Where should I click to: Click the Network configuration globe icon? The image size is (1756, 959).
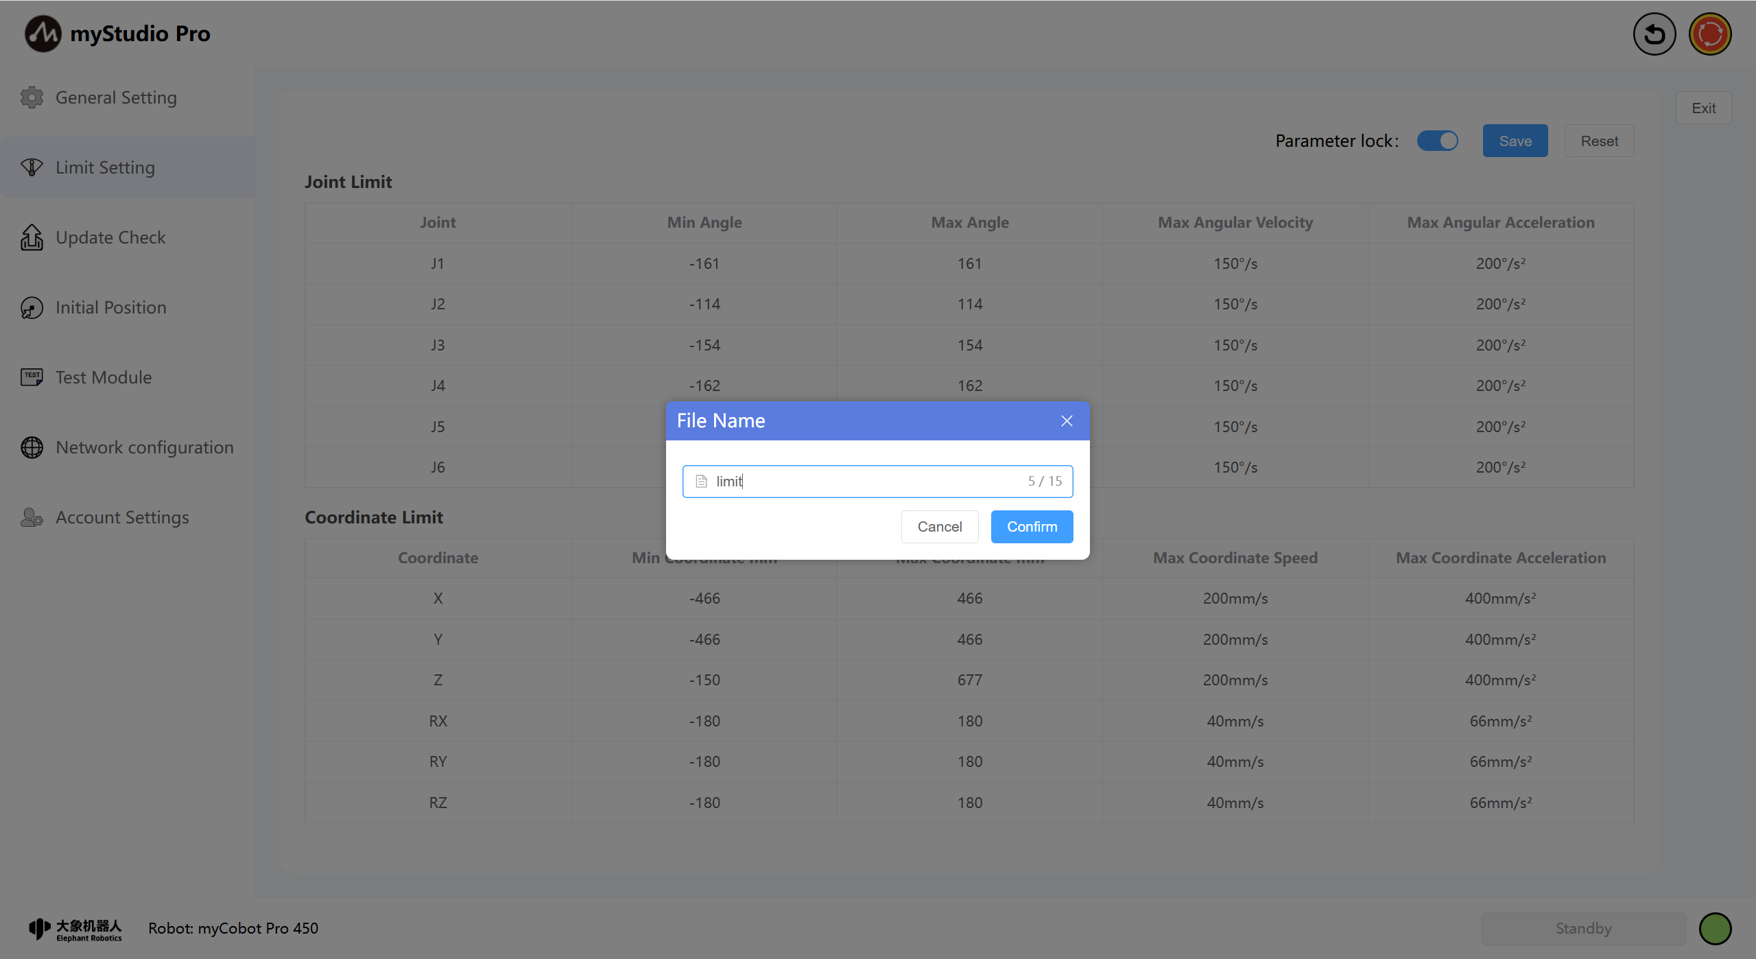tap(32, 447)
